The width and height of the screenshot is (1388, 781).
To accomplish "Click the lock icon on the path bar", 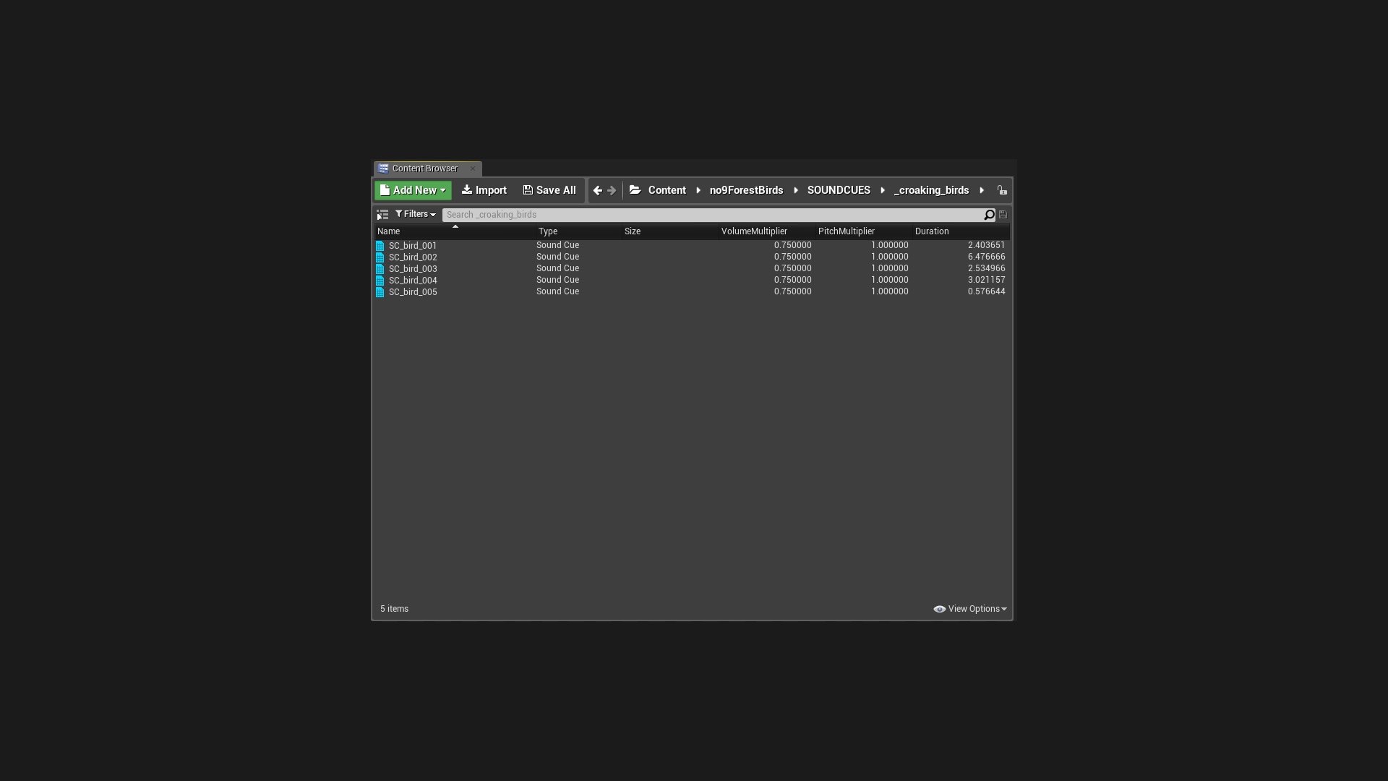I will [x=1002, y=190].
